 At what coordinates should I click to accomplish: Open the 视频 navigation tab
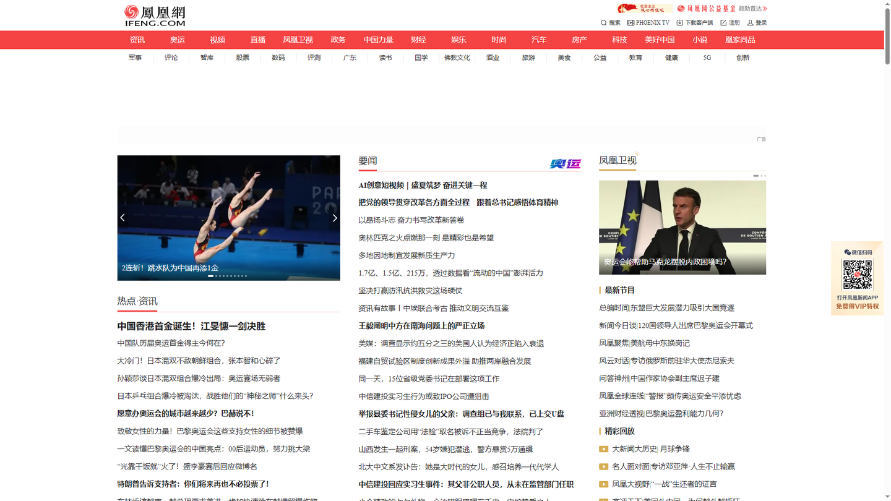coord(218,40)
